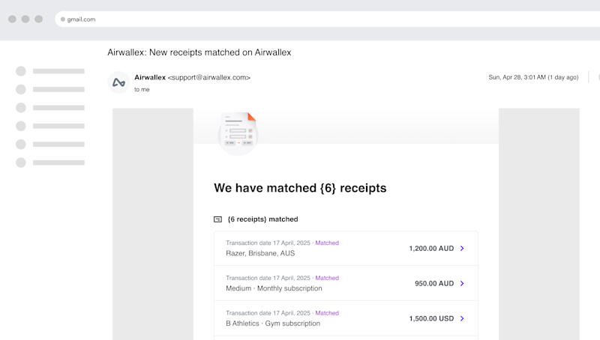Click the receipt document illustration icon
Image resolution: width=600 pixels, height=340 pixels.
coord(238,134)
